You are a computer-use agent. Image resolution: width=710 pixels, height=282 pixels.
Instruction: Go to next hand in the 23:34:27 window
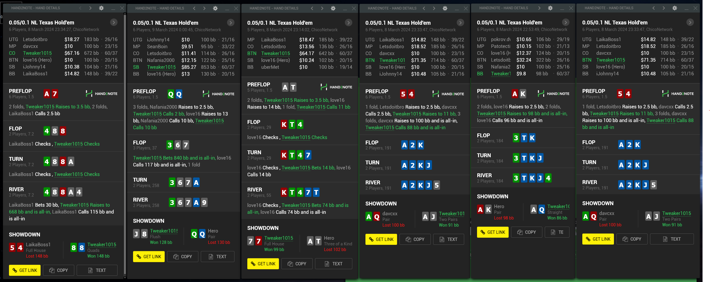(x=90, y=8)
